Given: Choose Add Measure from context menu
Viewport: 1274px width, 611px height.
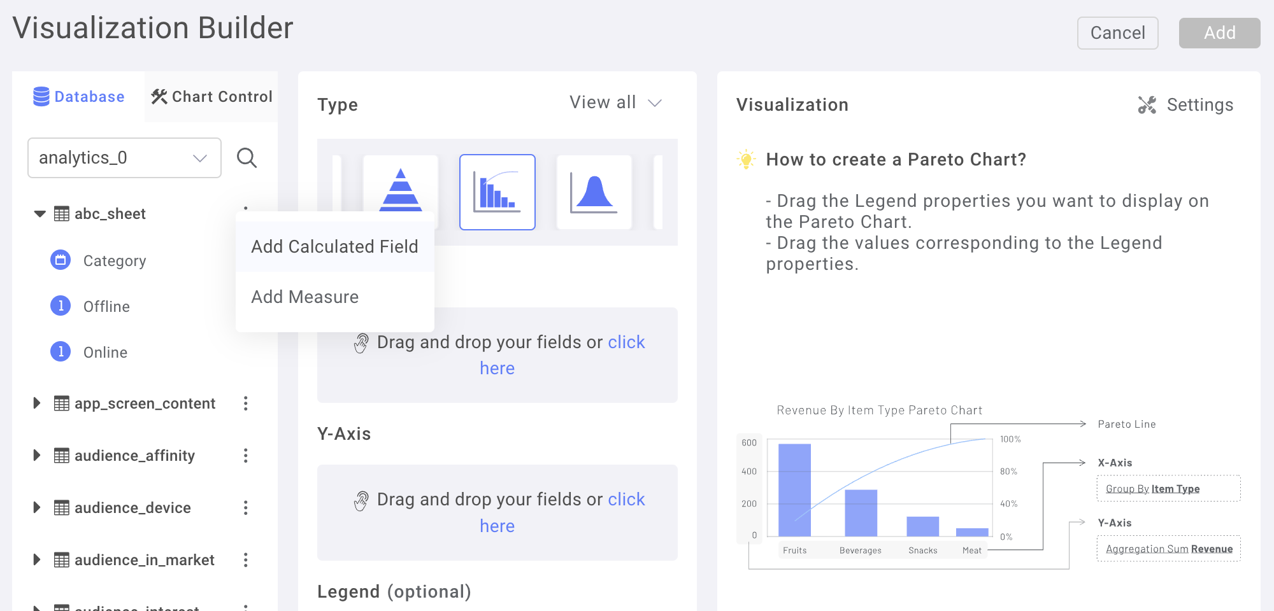Looking at the screenshot, I should tap(304, 297).
